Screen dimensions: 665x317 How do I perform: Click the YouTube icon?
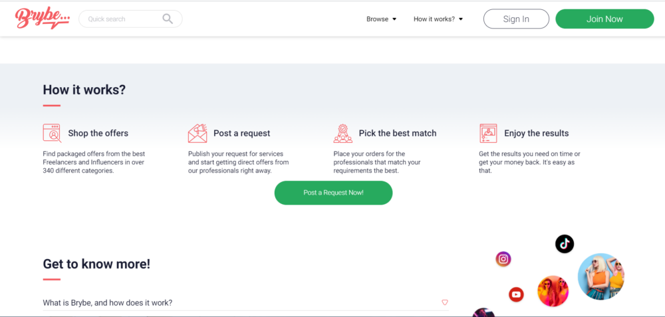pyautogui.click(x=516, y=294)
